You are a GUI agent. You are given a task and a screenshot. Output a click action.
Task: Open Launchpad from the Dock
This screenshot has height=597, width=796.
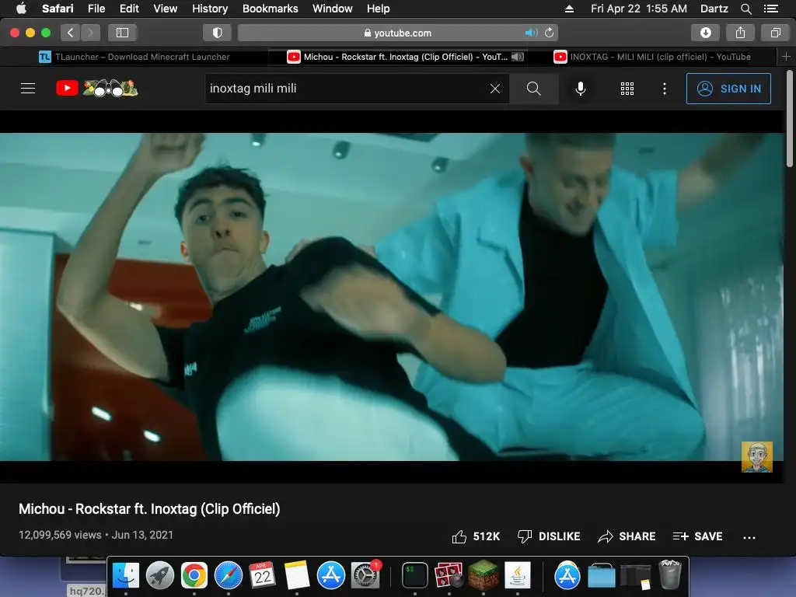tap(160, 576)
